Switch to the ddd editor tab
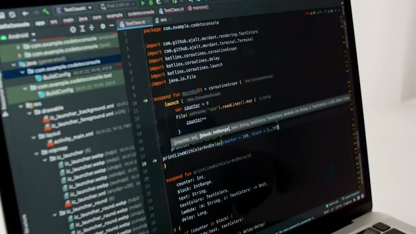The width and height of the screenshot is (416, 234). point(161,20)
